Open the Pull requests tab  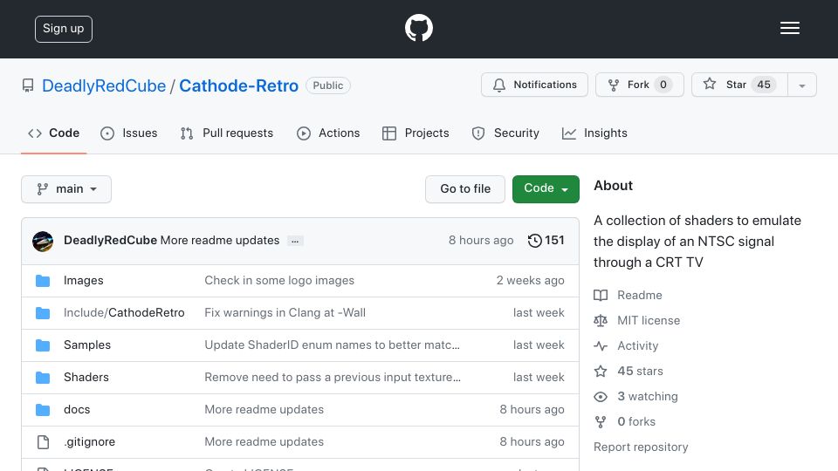click(x=227, y=133)
